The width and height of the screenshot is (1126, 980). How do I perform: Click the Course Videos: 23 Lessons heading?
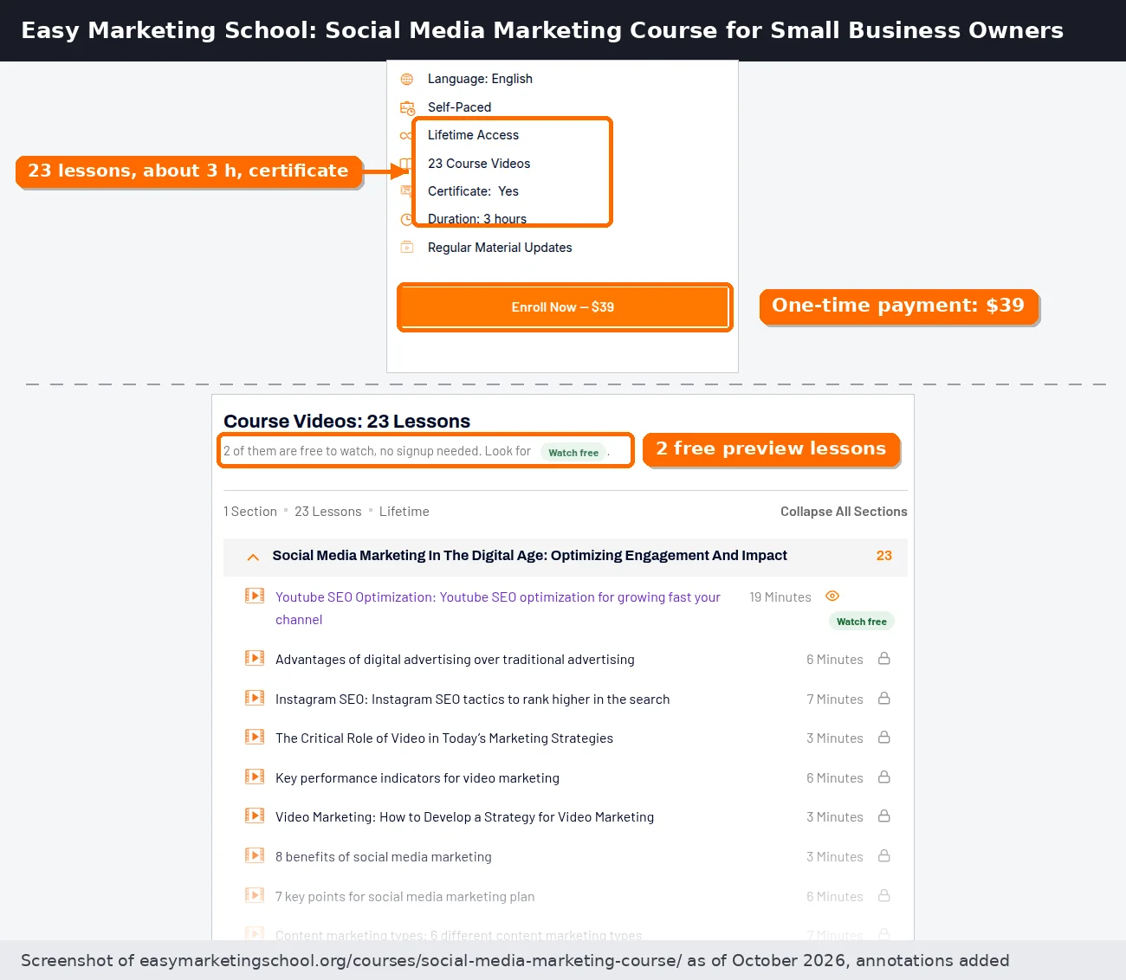click(x=347, y=422)
